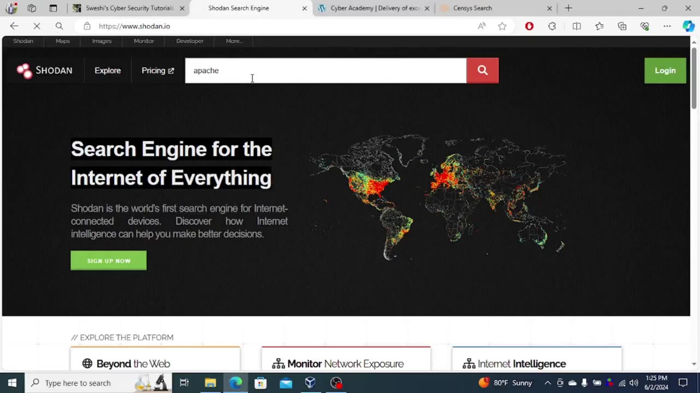700x393 pixels.
Task: Go back using the browser back arrow
Action: (x=14, y=26)
